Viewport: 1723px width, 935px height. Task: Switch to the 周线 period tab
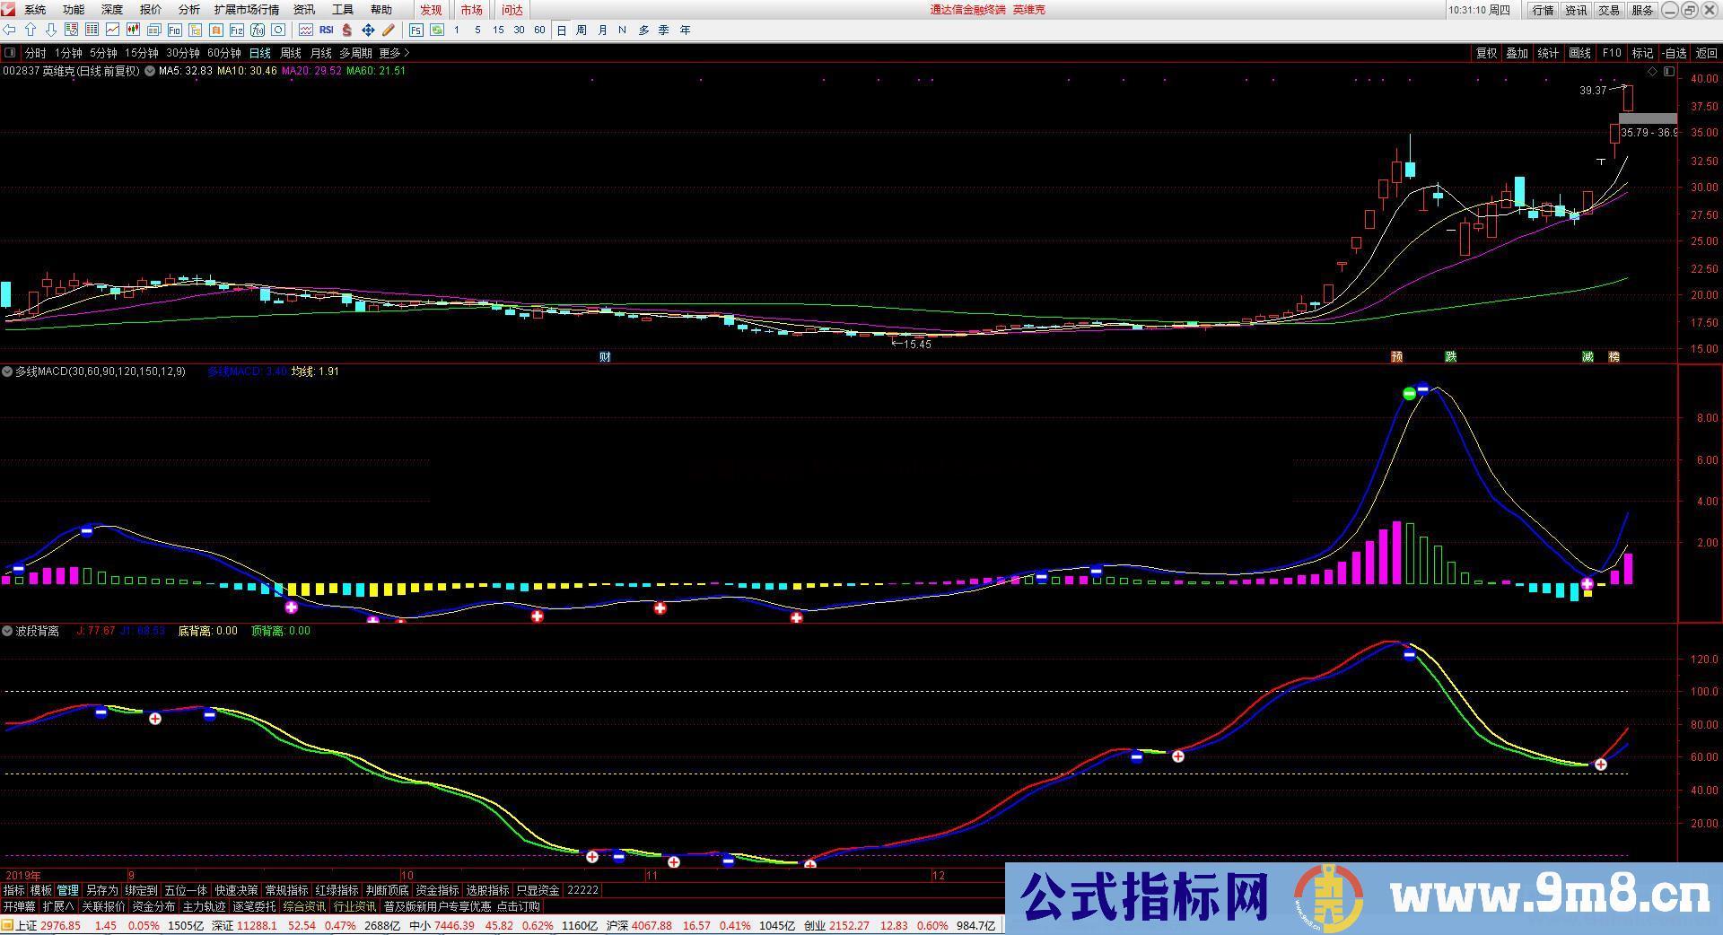(290, 53)
